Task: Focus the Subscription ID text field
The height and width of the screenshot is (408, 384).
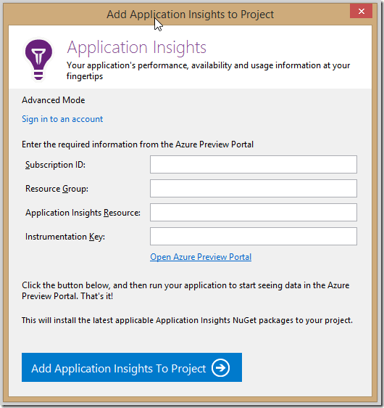Action: tap(254, 165)
